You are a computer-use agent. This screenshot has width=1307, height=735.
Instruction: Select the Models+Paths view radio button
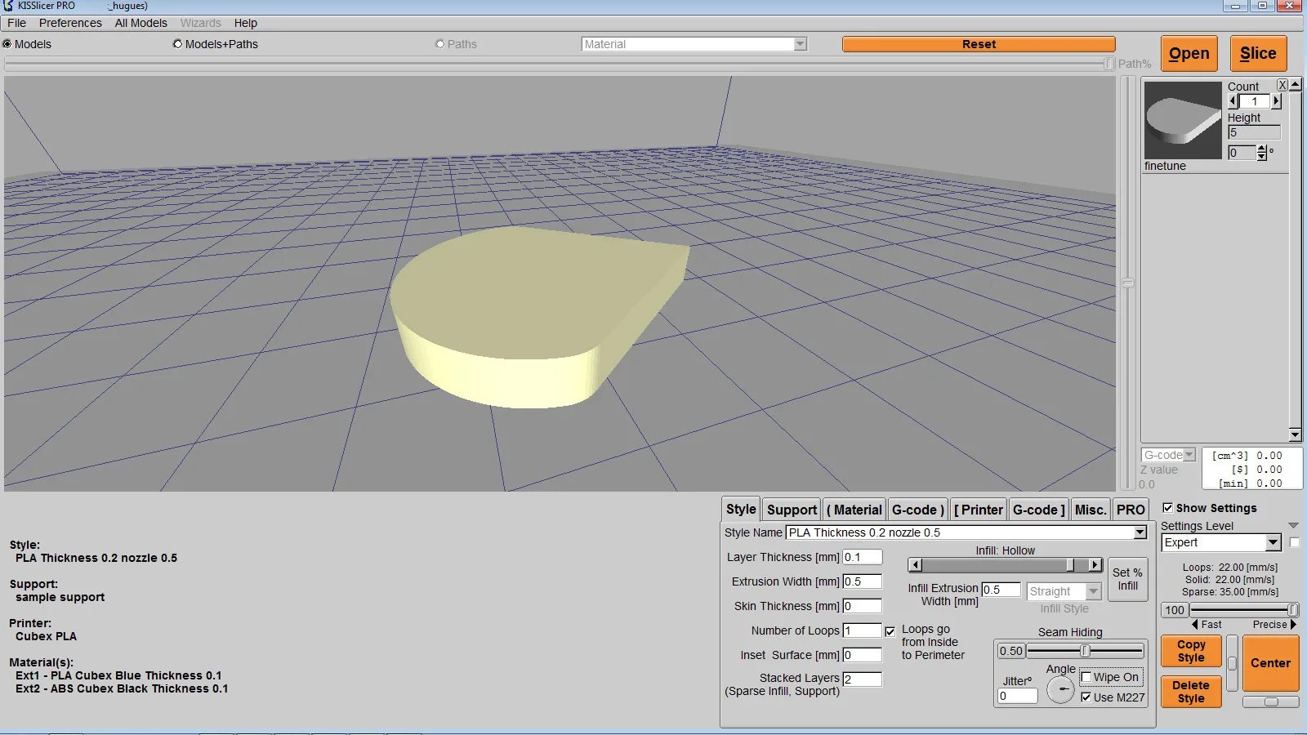pyautogui.click(x=177, y=44)
